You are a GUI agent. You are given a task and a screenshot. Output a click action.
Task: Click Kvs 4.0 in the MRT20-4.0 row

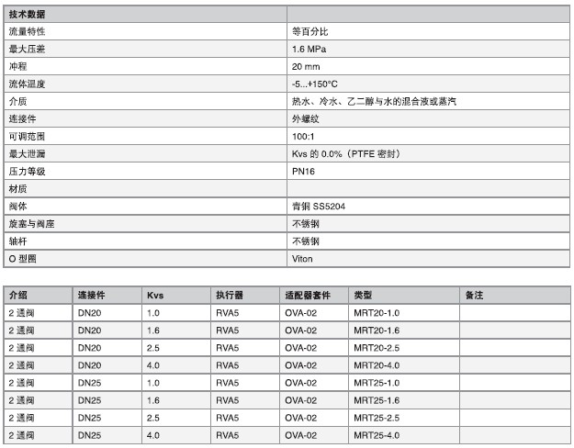(153, 365)
